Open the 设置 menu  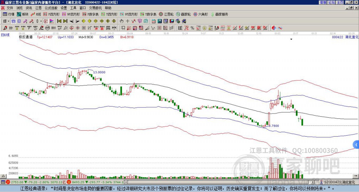click(x=64, y=8)
